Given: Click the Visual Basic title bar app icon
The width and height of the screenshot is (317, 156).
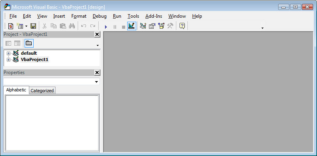Looking at the screenshot, I should coord(7,7).
